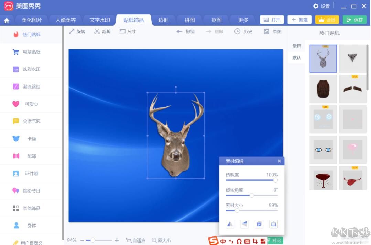Flip sticker horizontally in 素材编辑 panel

(230, 224)
